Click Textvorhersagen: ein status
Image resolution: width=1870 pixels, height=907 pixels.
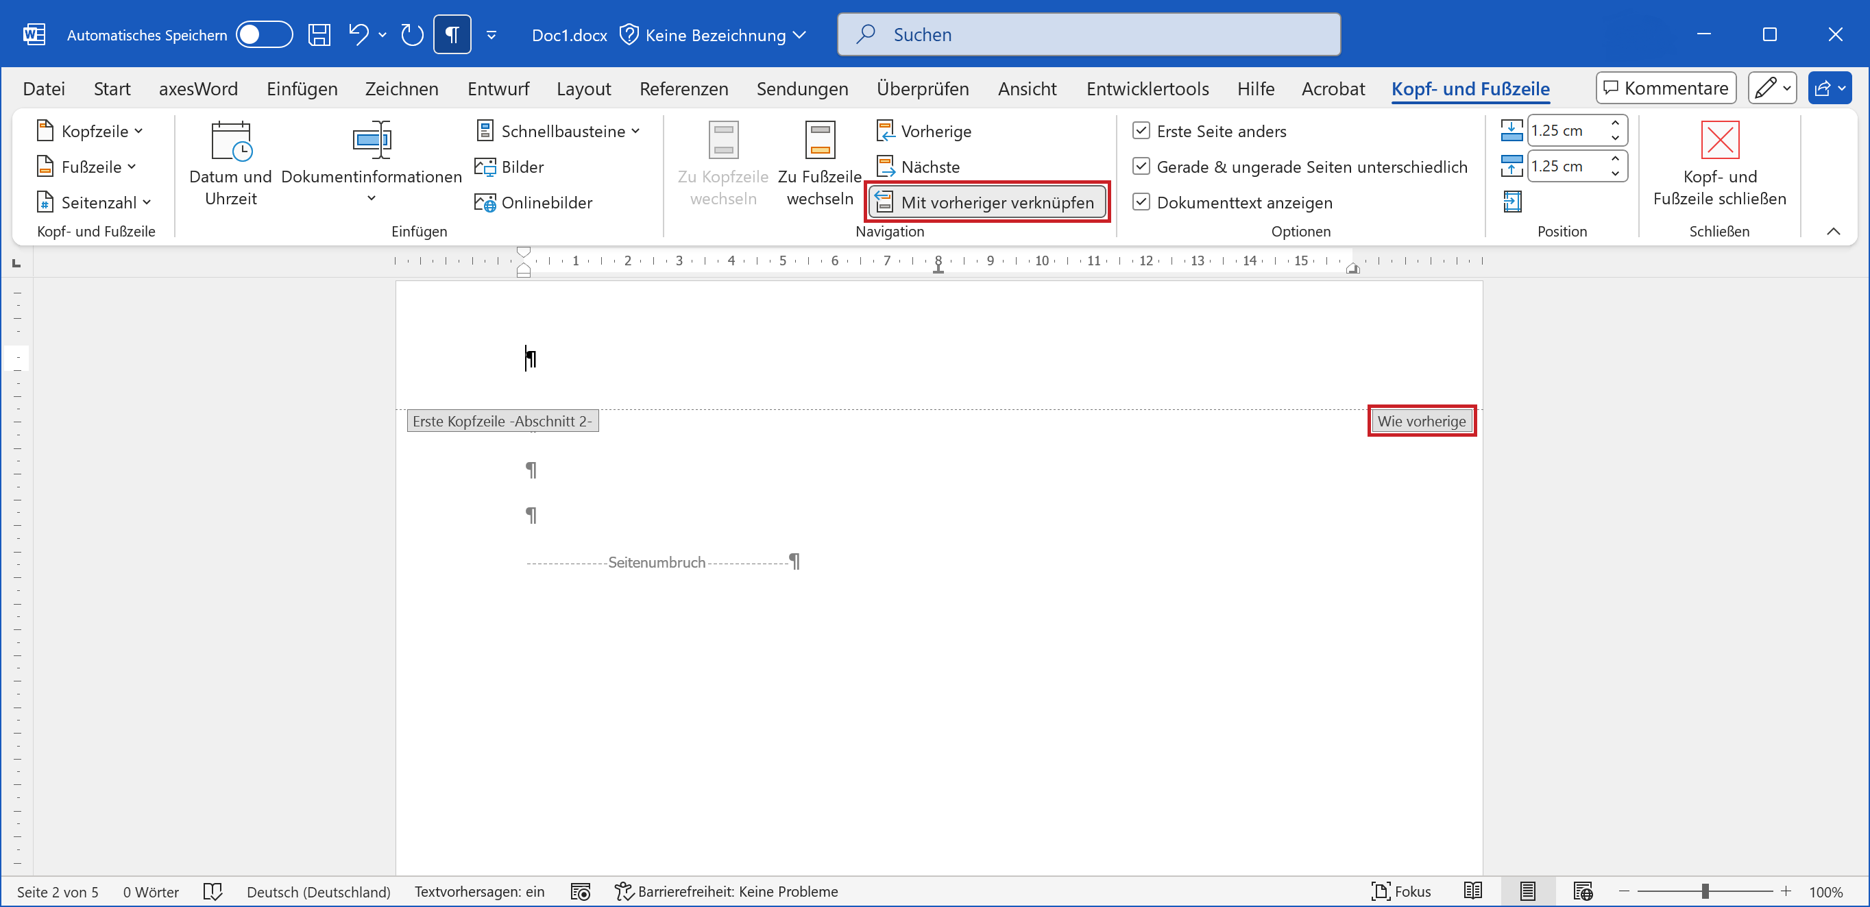(x=479, y=891)
